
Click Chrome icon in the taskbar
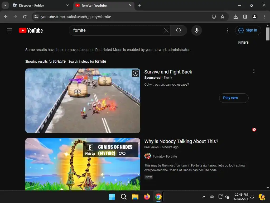(158, 197)
